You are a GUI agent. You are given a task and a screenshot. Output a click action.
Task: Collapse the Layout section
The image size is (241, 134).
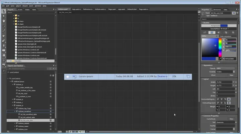coord(202,79)
